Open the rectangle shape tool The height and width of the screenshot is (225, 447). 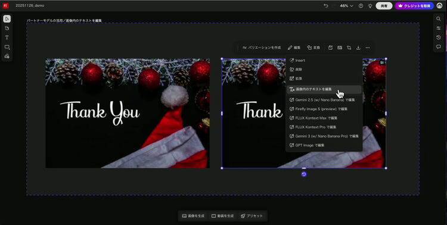7,47
